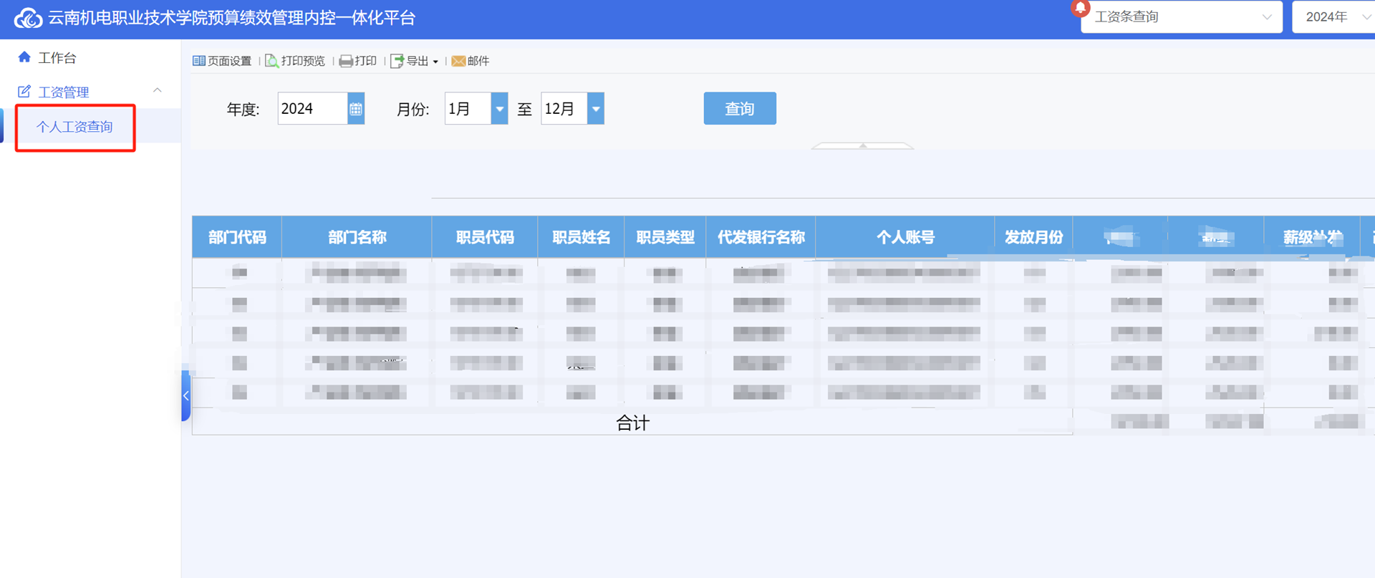Expand the start month 1月 dropdown
The image size is (1375, 578).
pos(499,109)
